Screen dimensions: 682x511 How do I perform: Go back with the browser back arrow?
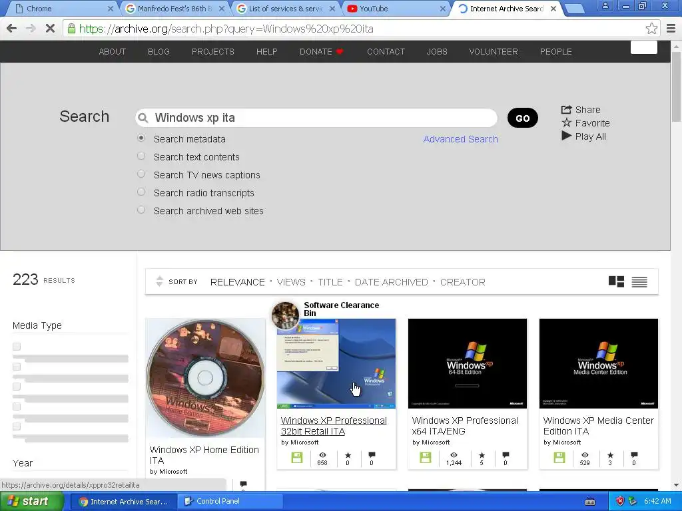[x=12, y=29]
